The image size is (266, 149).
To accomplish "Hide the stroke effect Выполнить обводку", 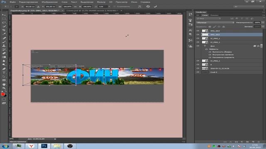I will click(210, 52).
